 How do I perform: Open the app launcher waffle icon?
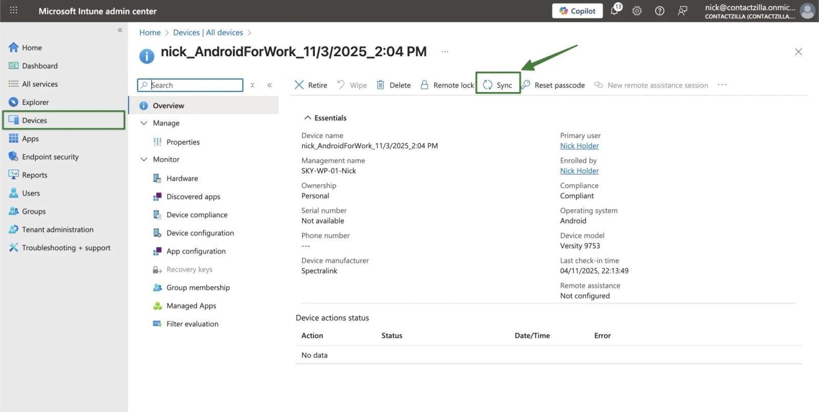coord(14,10)
